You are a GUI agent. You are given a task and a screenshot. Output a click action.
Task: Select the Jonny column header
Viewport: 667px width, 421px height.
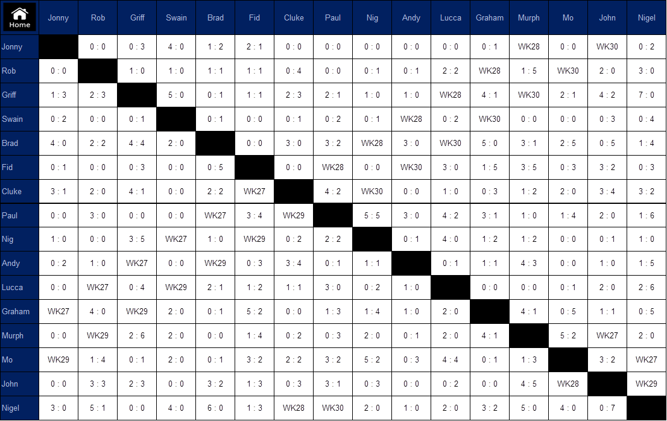58,17
